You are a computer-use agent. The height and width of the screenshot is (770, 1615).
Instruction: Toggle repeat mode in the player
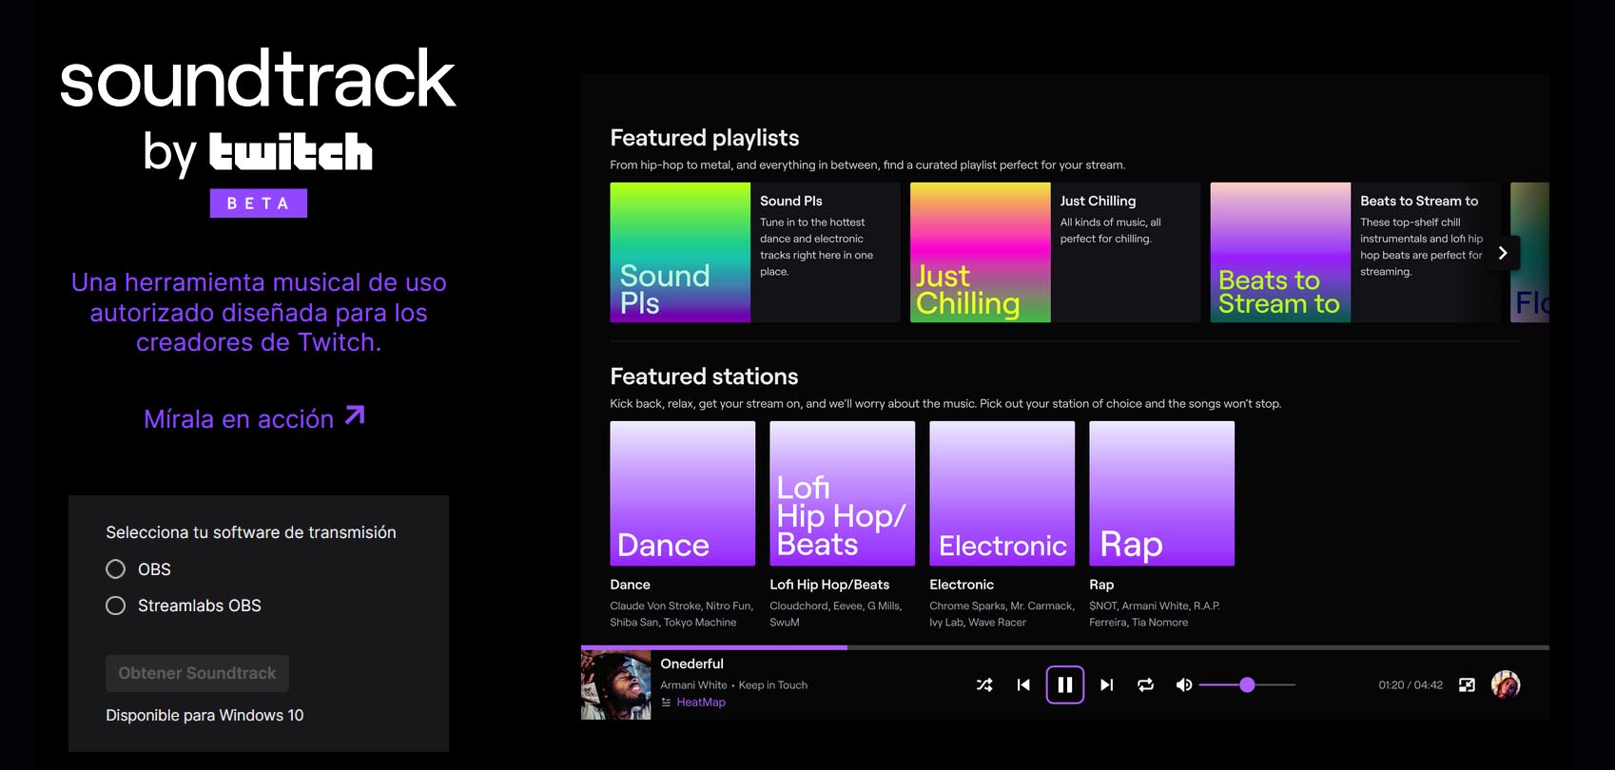pos(1145,684)
